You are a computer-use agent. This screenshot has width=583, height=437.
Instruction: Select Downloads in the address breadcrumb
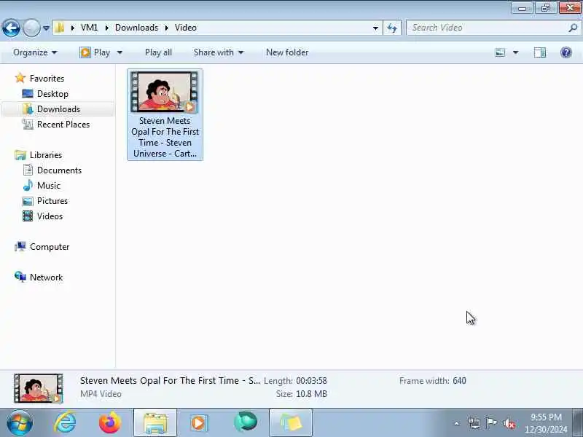(136, 28)
